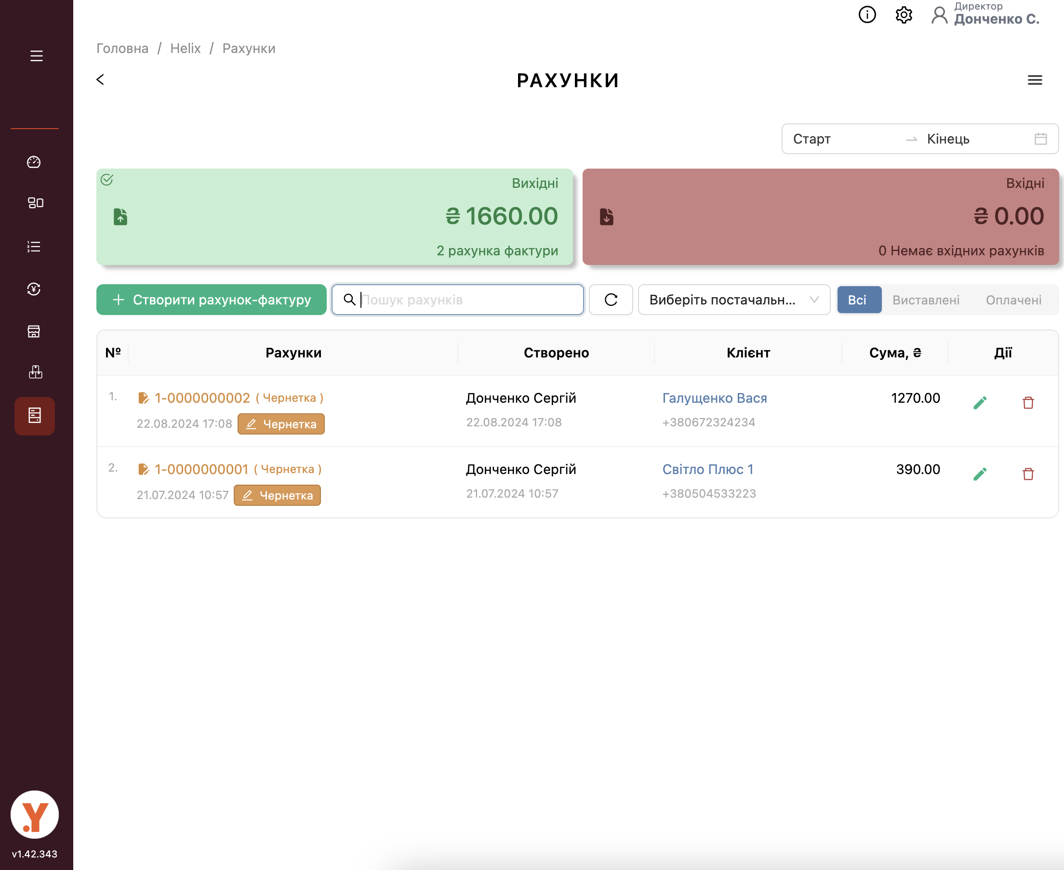
Task: Click Створити рахунок-фактуру button
Action: pos(212,300)
